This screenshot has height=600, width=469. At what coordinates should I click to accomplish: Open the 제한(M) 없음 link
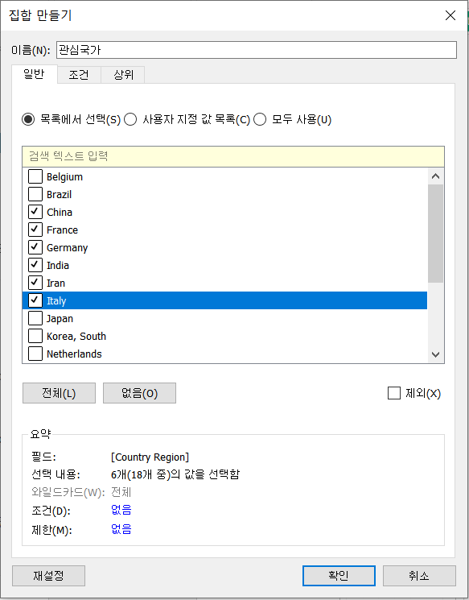pos(121,530)
